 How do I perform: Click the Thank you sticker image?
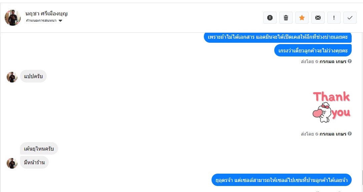point(332,107)
